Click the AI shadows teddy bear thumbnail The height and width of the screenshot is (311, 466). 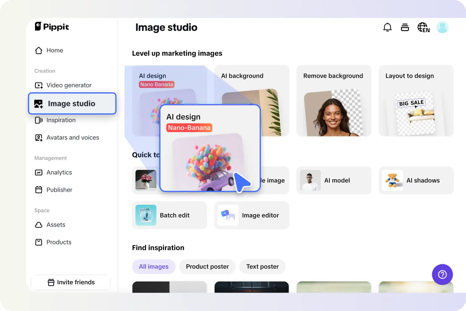(x=392, y=180)
